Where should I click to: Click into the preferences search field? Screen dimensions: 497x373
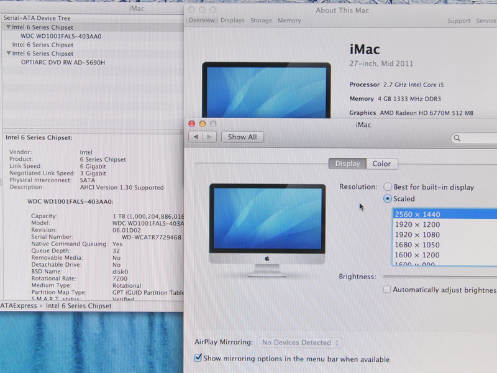click(x=475, y=138)
